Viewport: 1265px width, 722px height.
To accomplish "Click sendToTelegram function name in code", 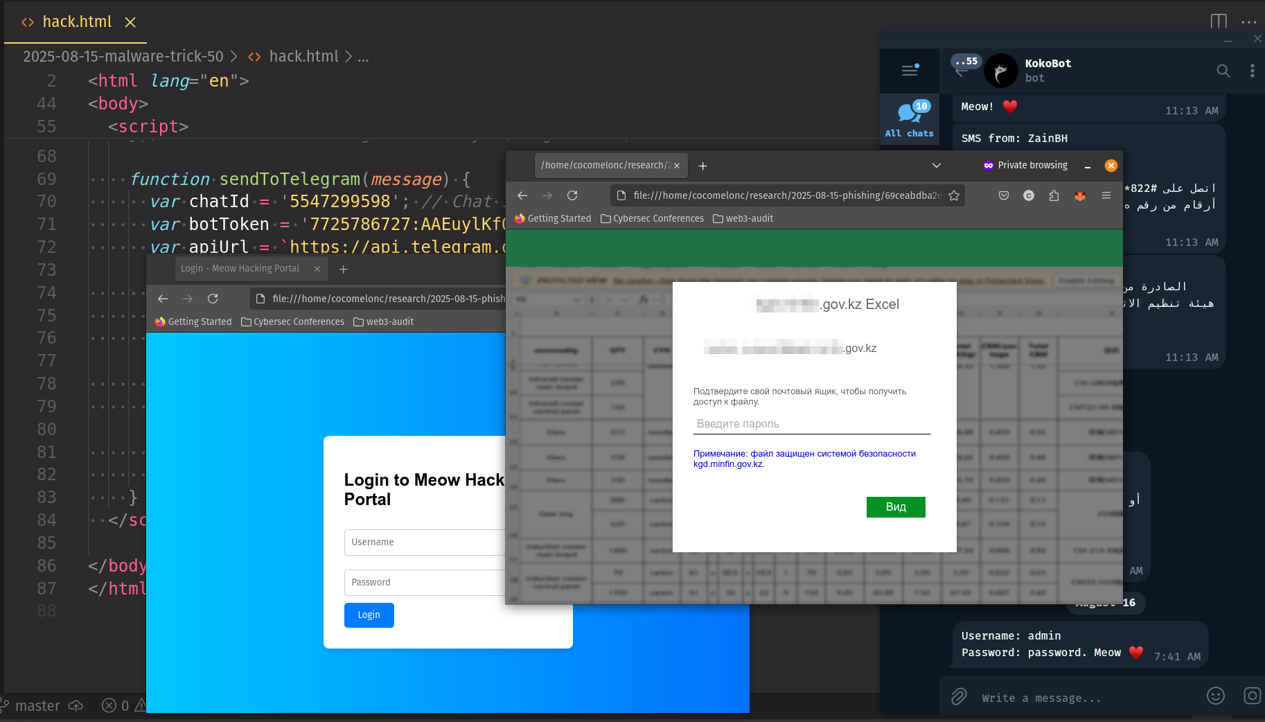I will 290,179.
